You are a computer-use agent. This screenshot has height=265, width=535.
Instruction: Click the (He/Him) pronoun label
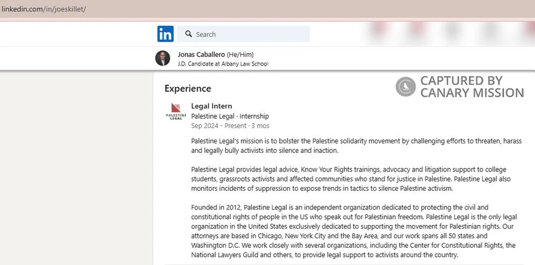click(x=240, y=55)
